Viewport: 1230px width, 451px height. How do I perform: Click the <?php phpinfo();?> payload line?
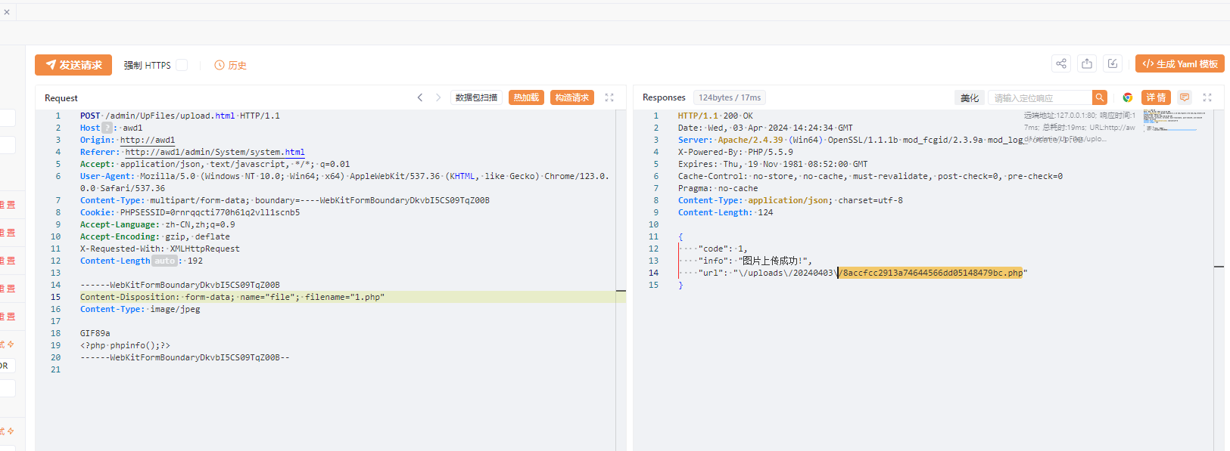(125, 345)
